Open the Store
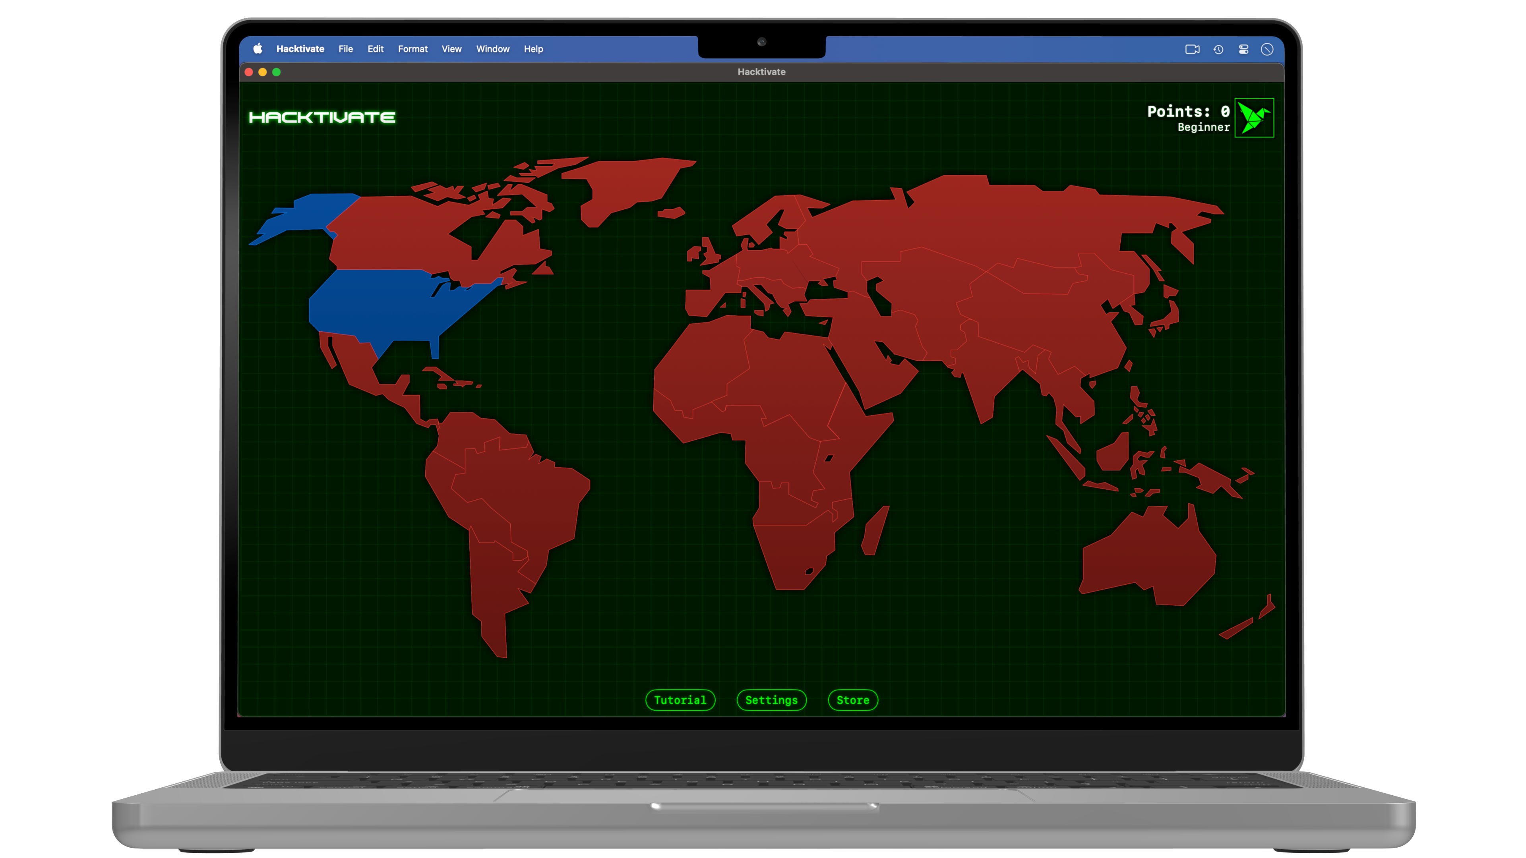The image size is (1526, 858). pyautogui.click(x=852, y=700)
